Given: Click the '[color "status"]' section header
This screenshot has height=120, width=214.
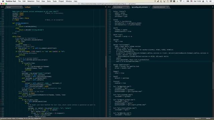Looking at the screenshot, I should [119, 11].
